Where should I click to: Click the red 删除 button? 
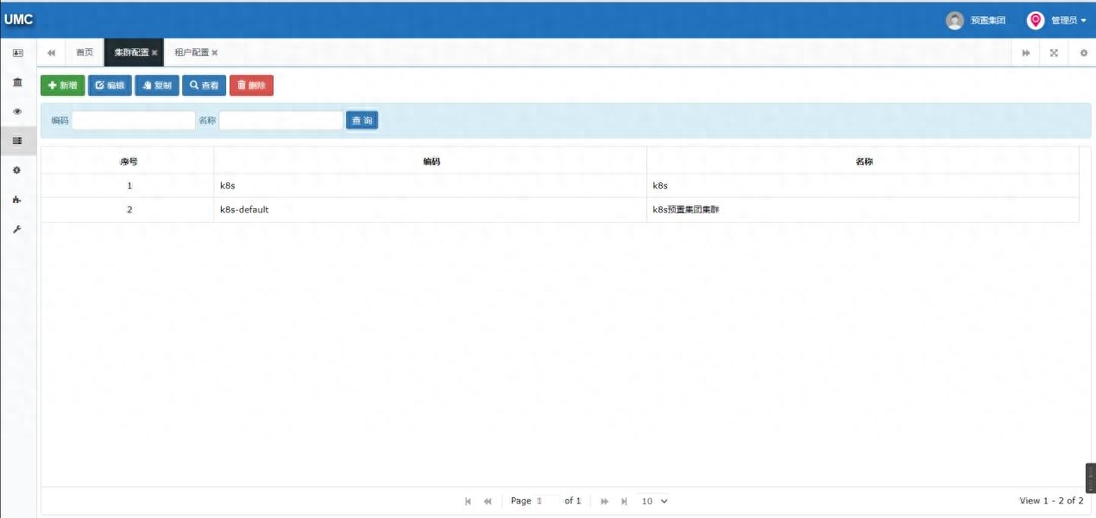click(251, 85)
